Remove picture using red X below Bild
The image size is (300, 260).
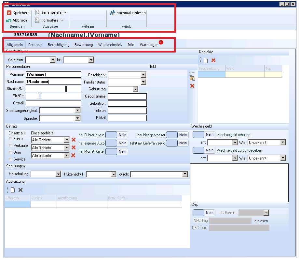tap(192, 86)
